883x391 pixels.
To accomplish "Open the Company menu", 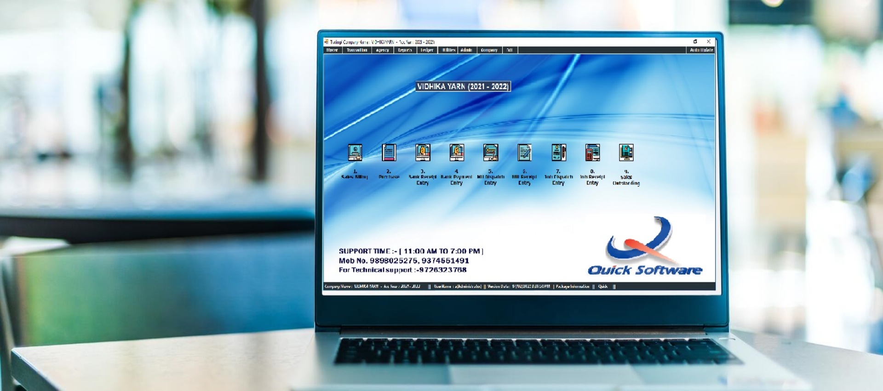I will [x=489, y=50].
